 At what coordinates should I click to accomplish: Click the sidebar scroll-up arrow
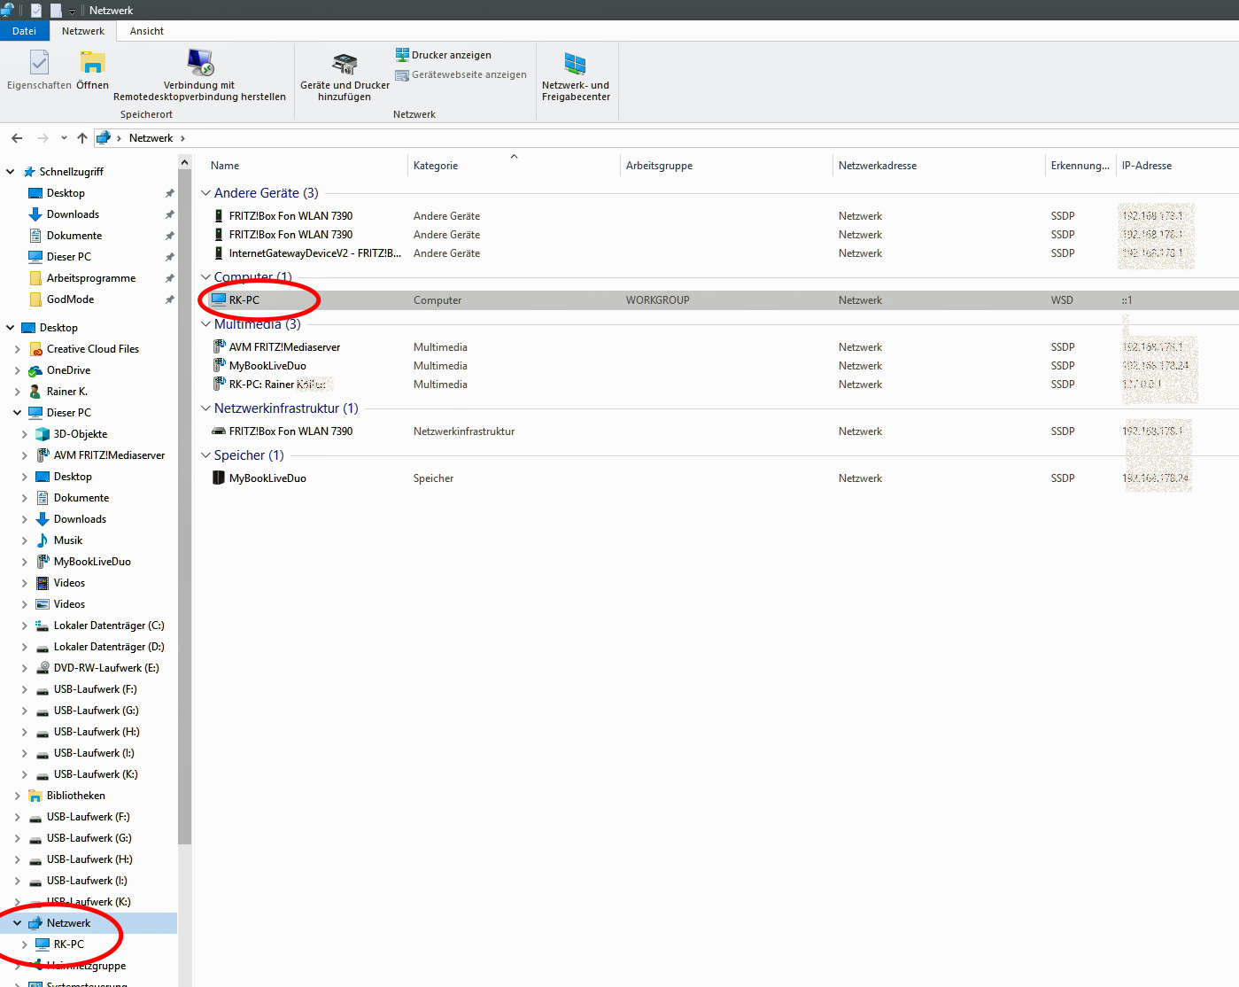[184, 162]
